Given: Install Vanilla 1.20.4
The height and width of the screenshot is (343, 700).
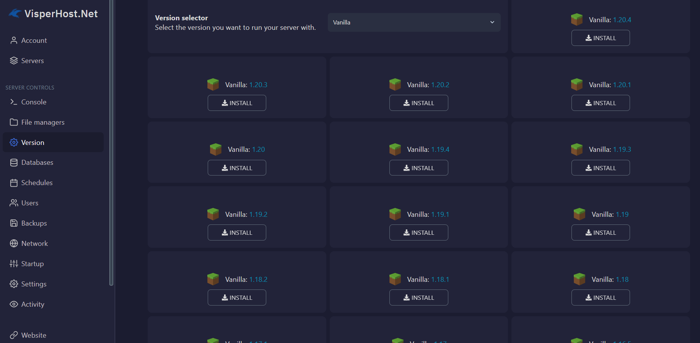Looking at the screenshot, I should tap(601, 38).
